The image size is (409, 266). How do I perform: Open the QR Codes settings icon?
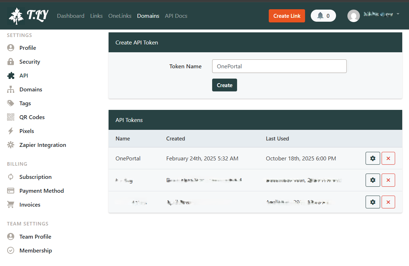pos(10,117)
